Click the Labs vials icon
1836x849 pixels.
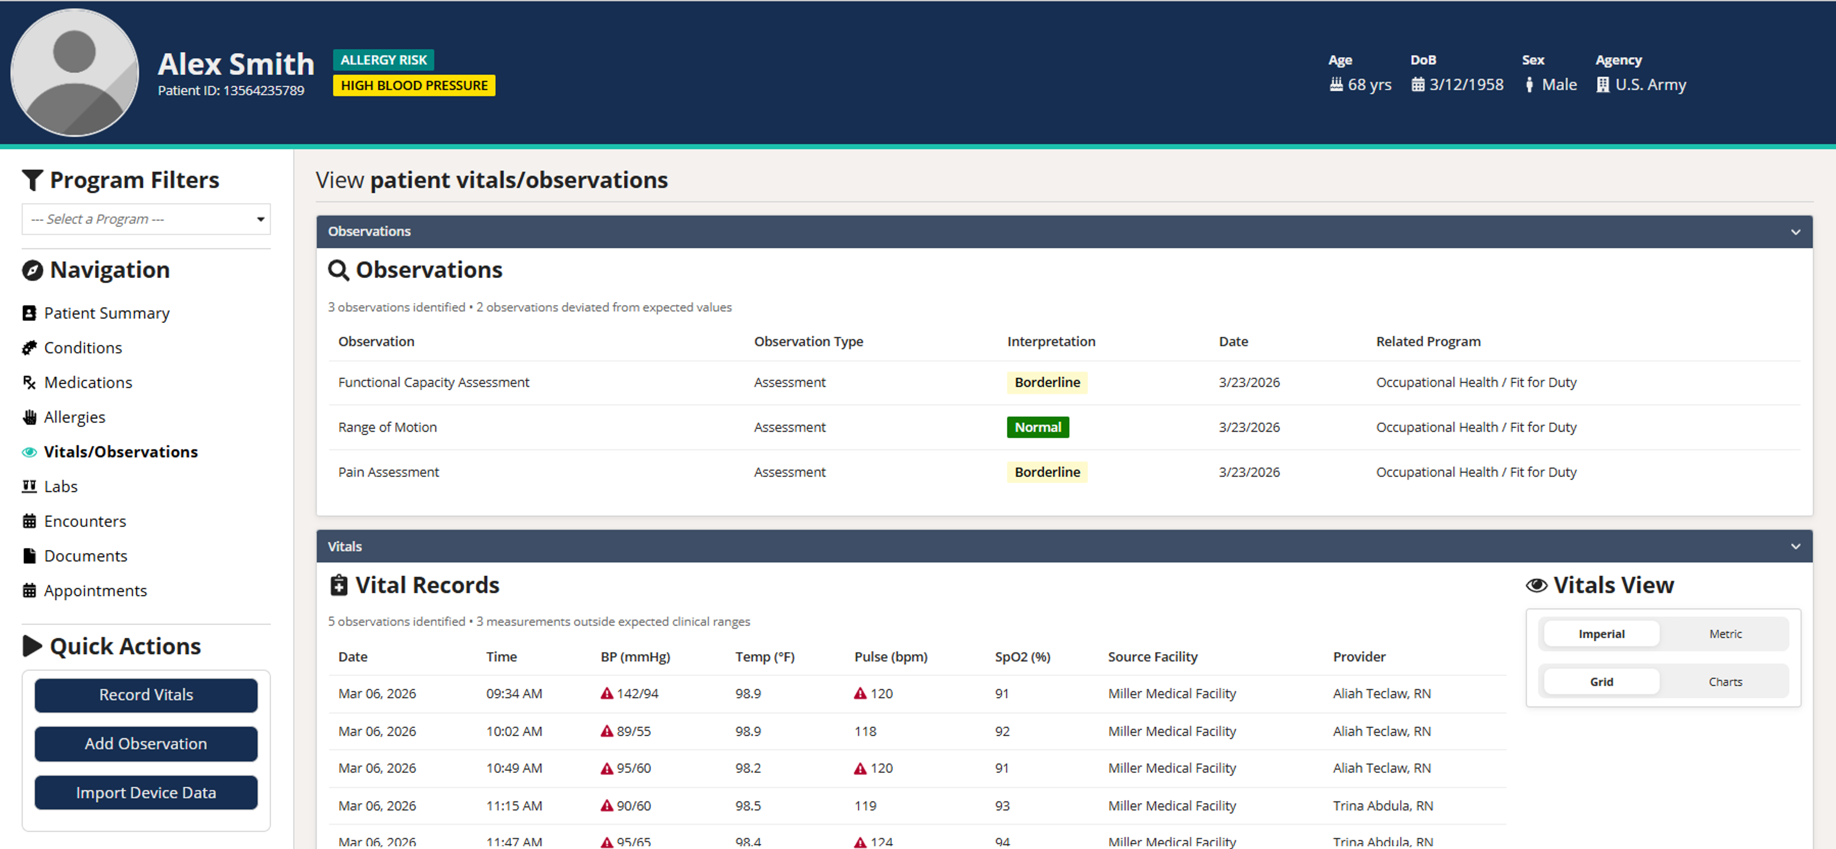point(29,486)
